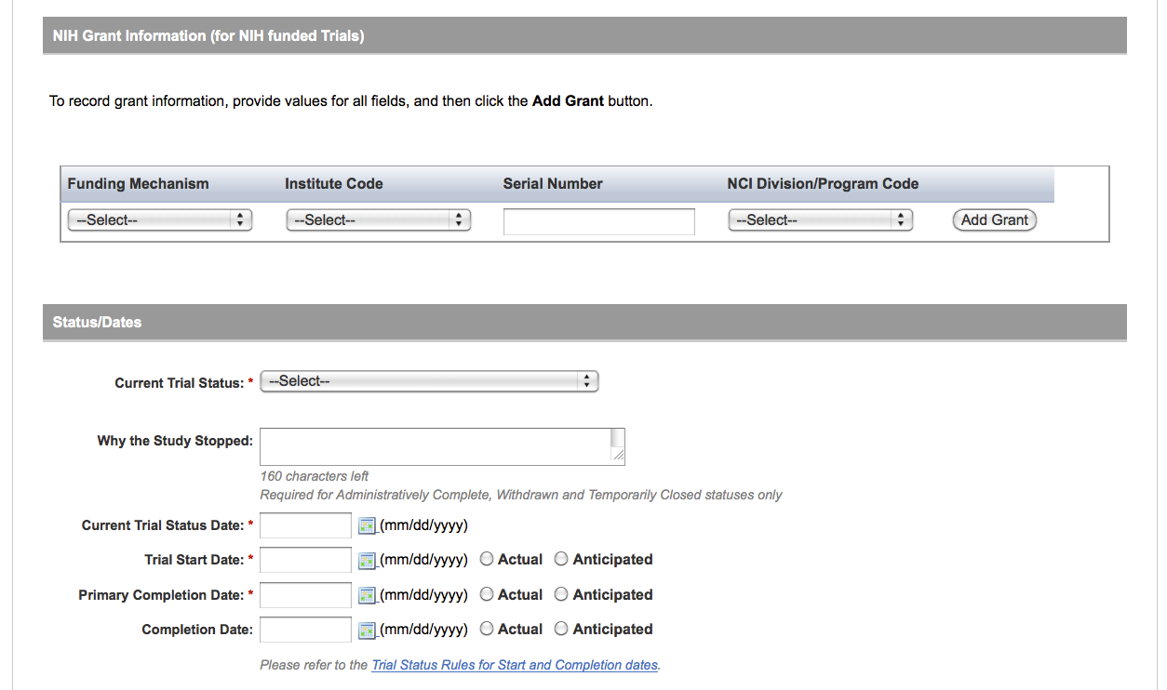Select Anticipated for Trial Start Date
The image size is (1167, 690).
[x=561, y=560]
